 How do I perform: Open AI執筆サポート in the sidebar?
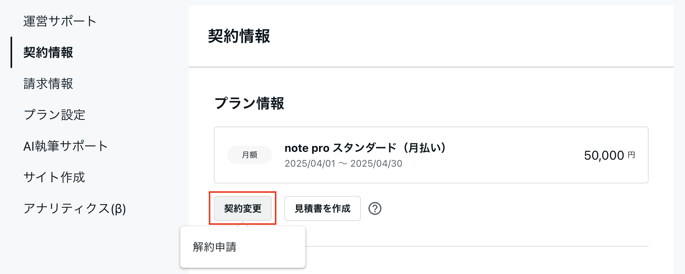coord(65,146)
